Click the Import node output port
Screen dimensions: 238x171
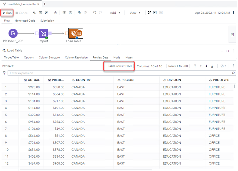[50, 33]
